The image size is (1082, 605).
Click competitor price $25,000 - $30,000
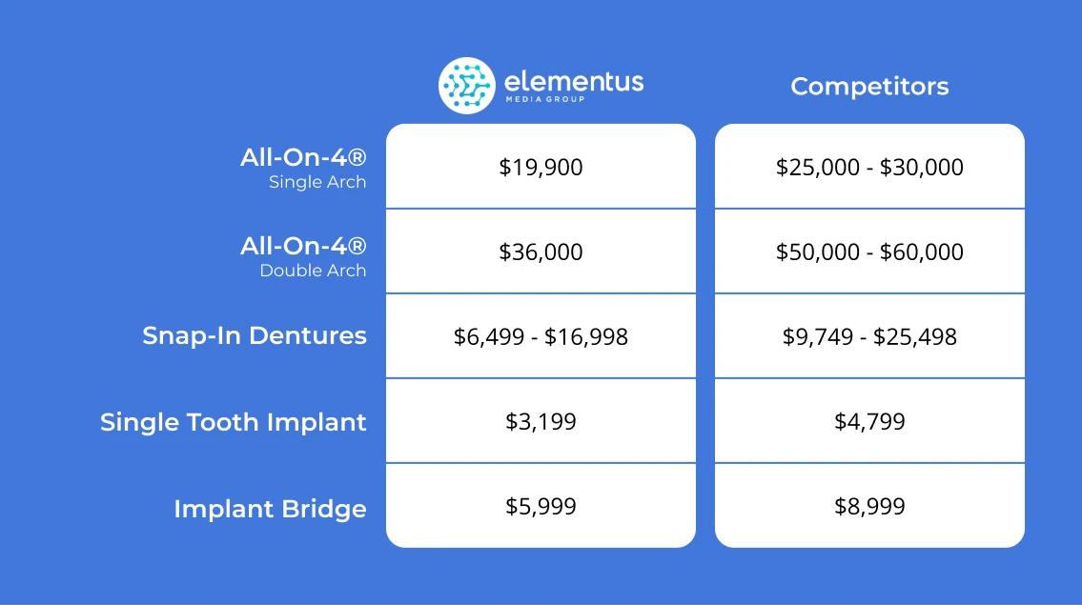click(869, 168)
